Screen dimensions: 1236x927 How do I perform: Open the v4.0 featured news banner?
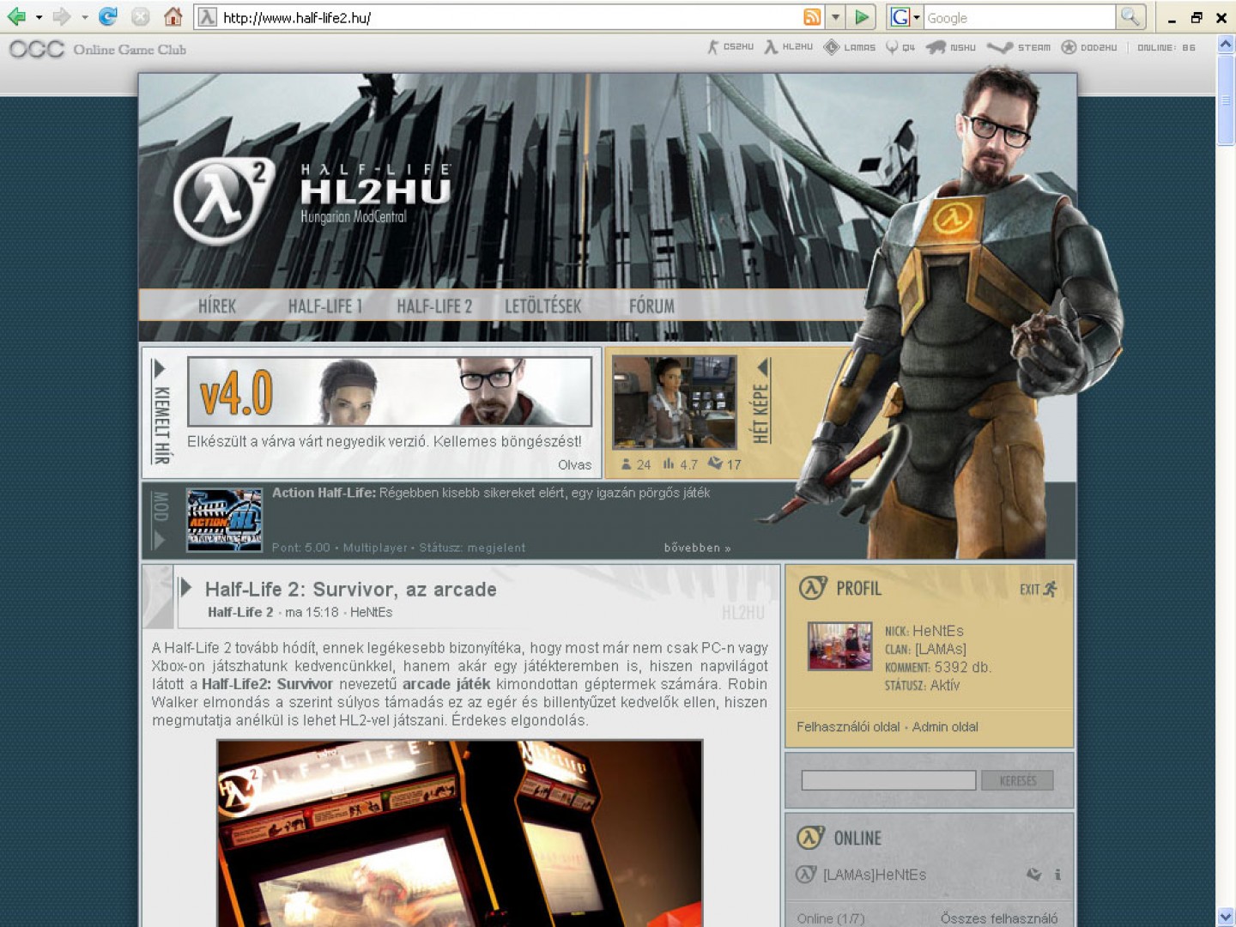coord(390,392)
